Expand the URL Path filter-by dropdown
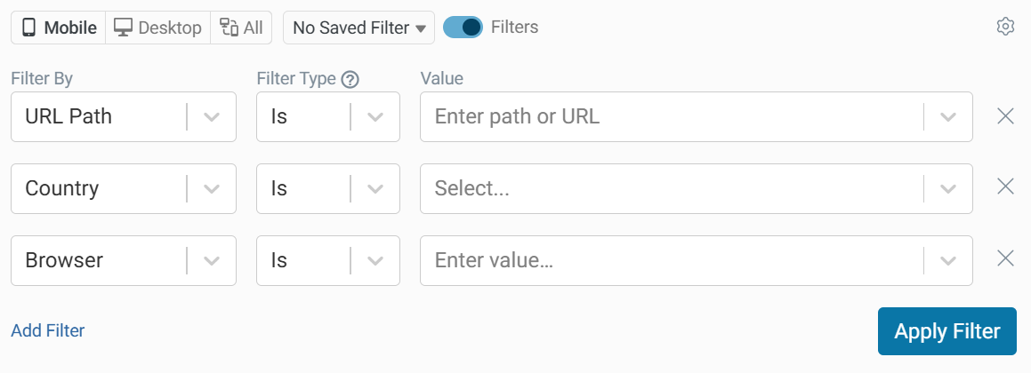Screen dimensions: 1031x373 pos(212,116)
